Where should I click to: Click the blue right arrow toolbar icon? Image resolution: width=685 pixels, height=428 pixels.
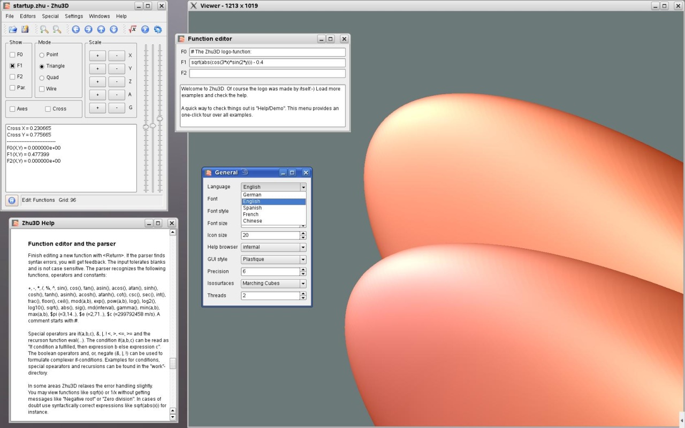88,29
